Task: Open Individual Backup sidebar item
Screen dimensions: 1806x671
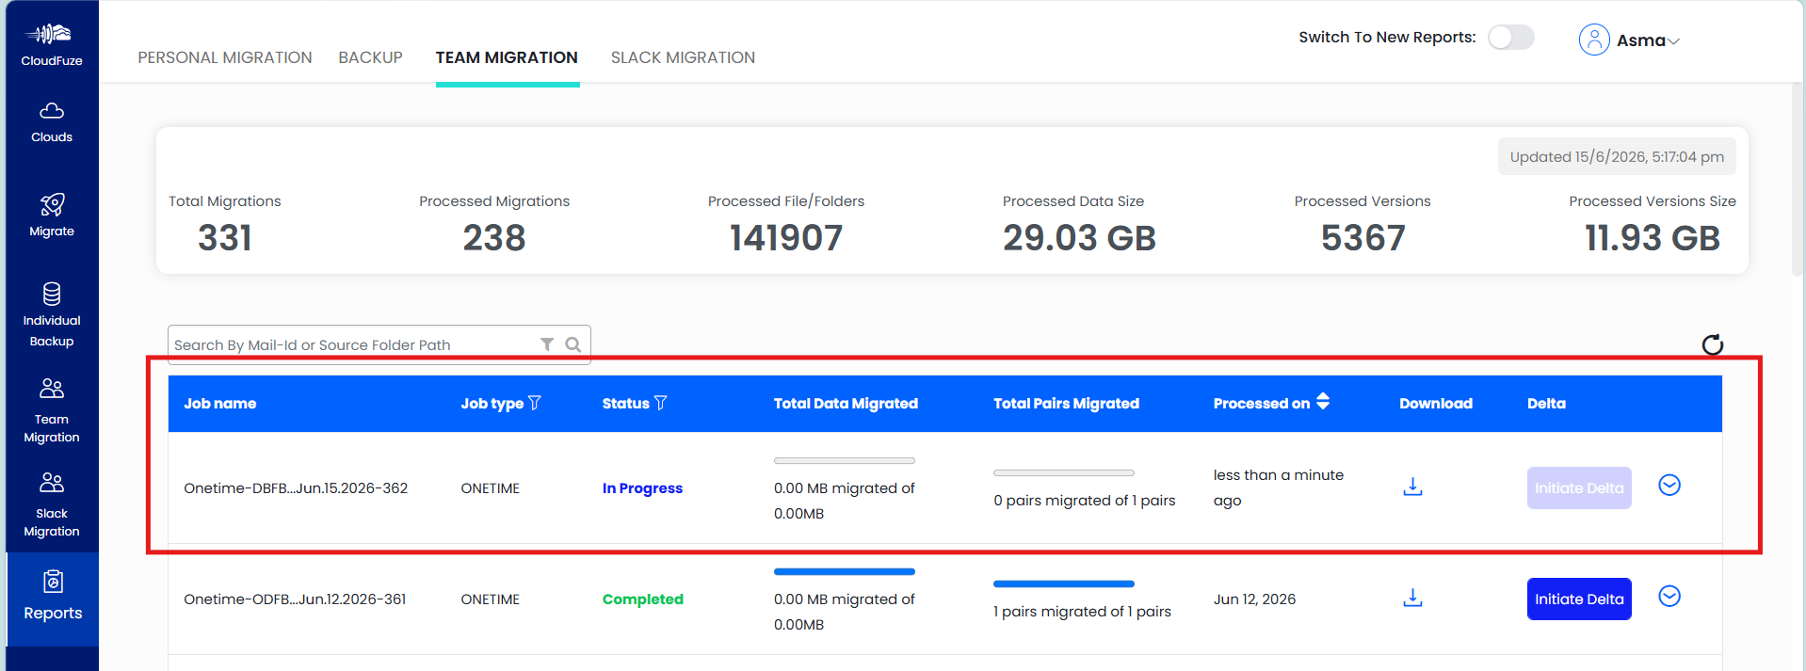Action: point(52,314)
